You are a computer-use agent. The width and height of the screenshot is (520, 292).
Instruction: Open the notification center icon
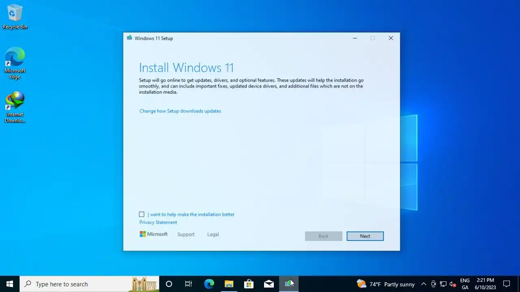pyautogui.click(x=507, y=284)
